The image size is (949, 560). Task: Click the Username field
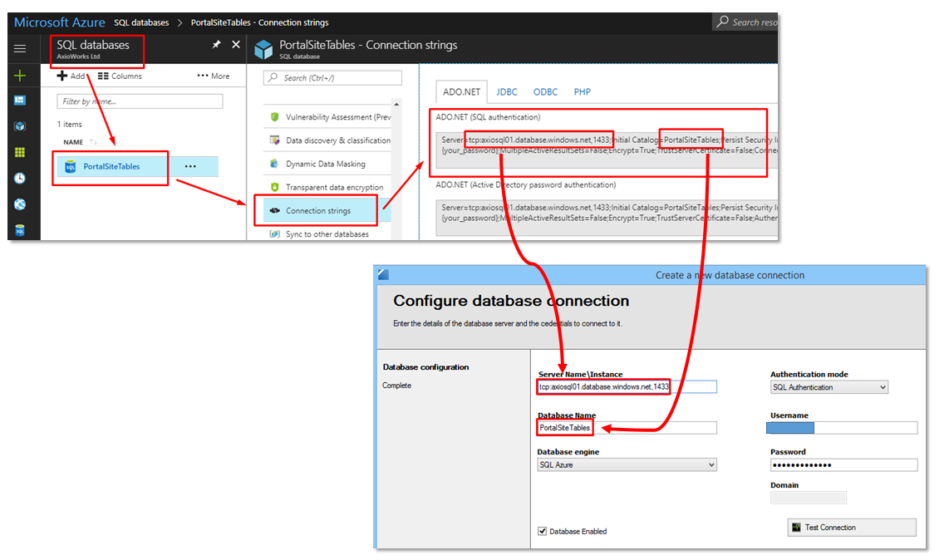coord(842,428)
